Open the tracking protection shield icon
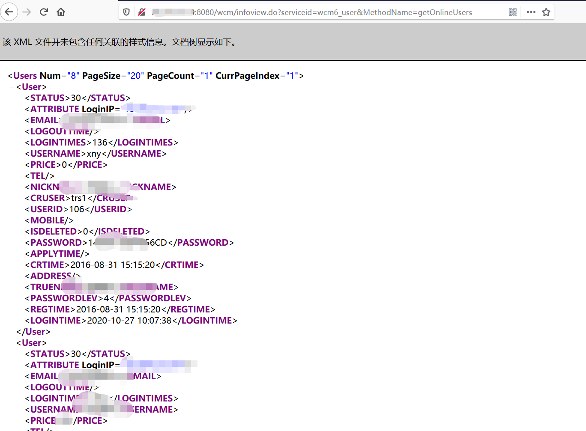Image resolution: width=586 pixels, height=431 pixels. point(126,12)
